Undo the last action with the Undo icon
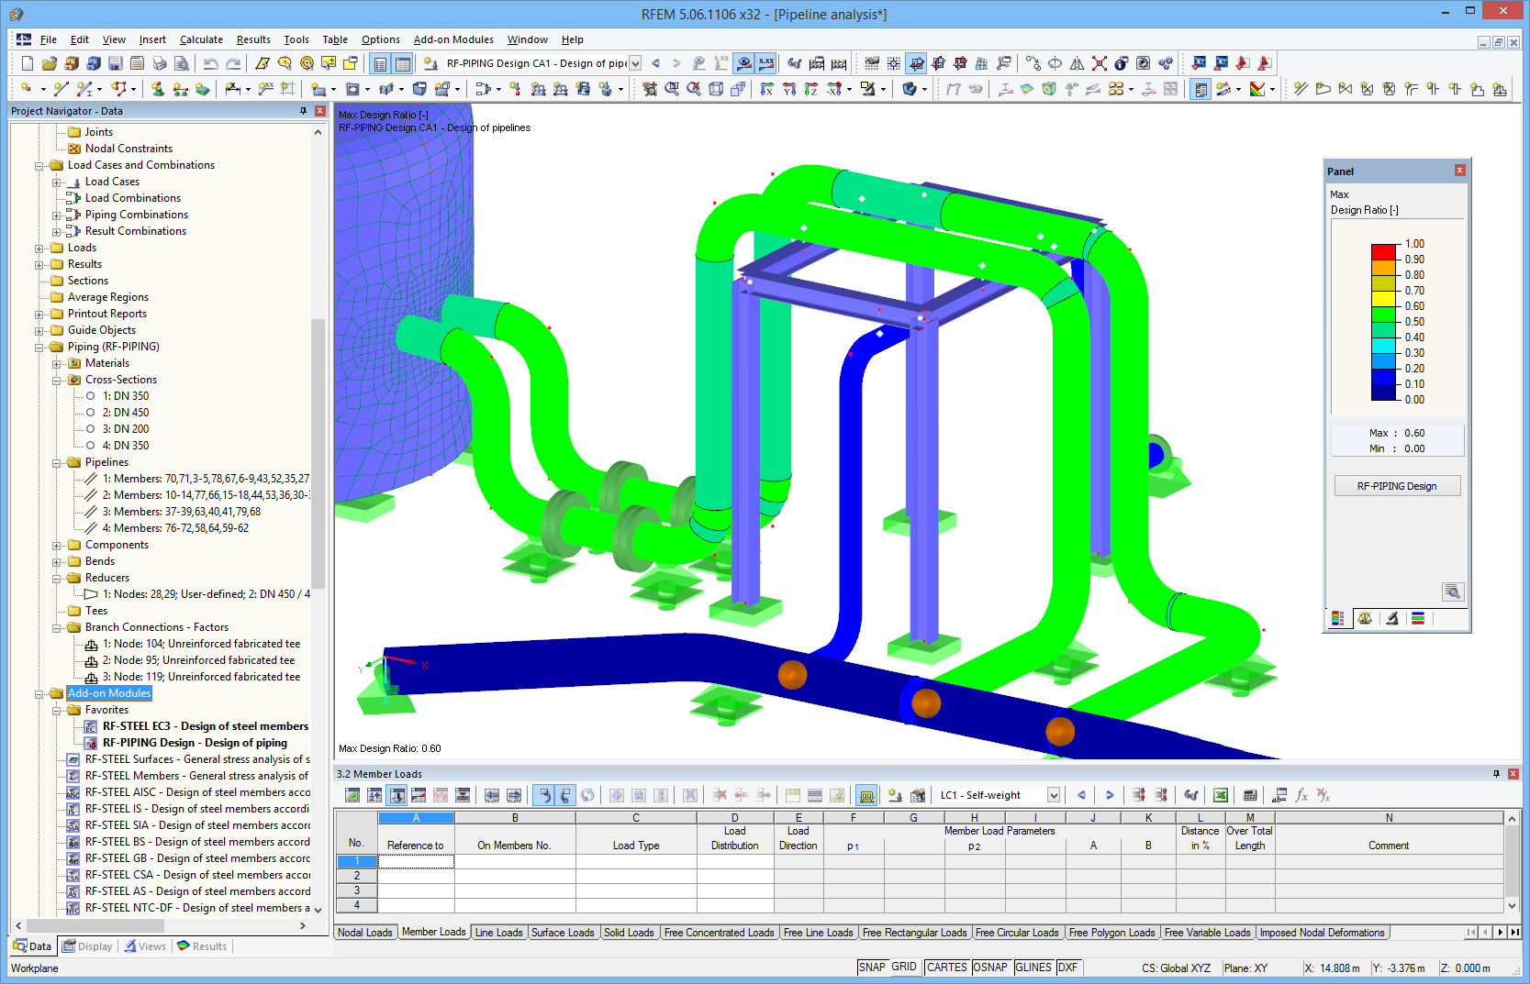 point(211,62)
